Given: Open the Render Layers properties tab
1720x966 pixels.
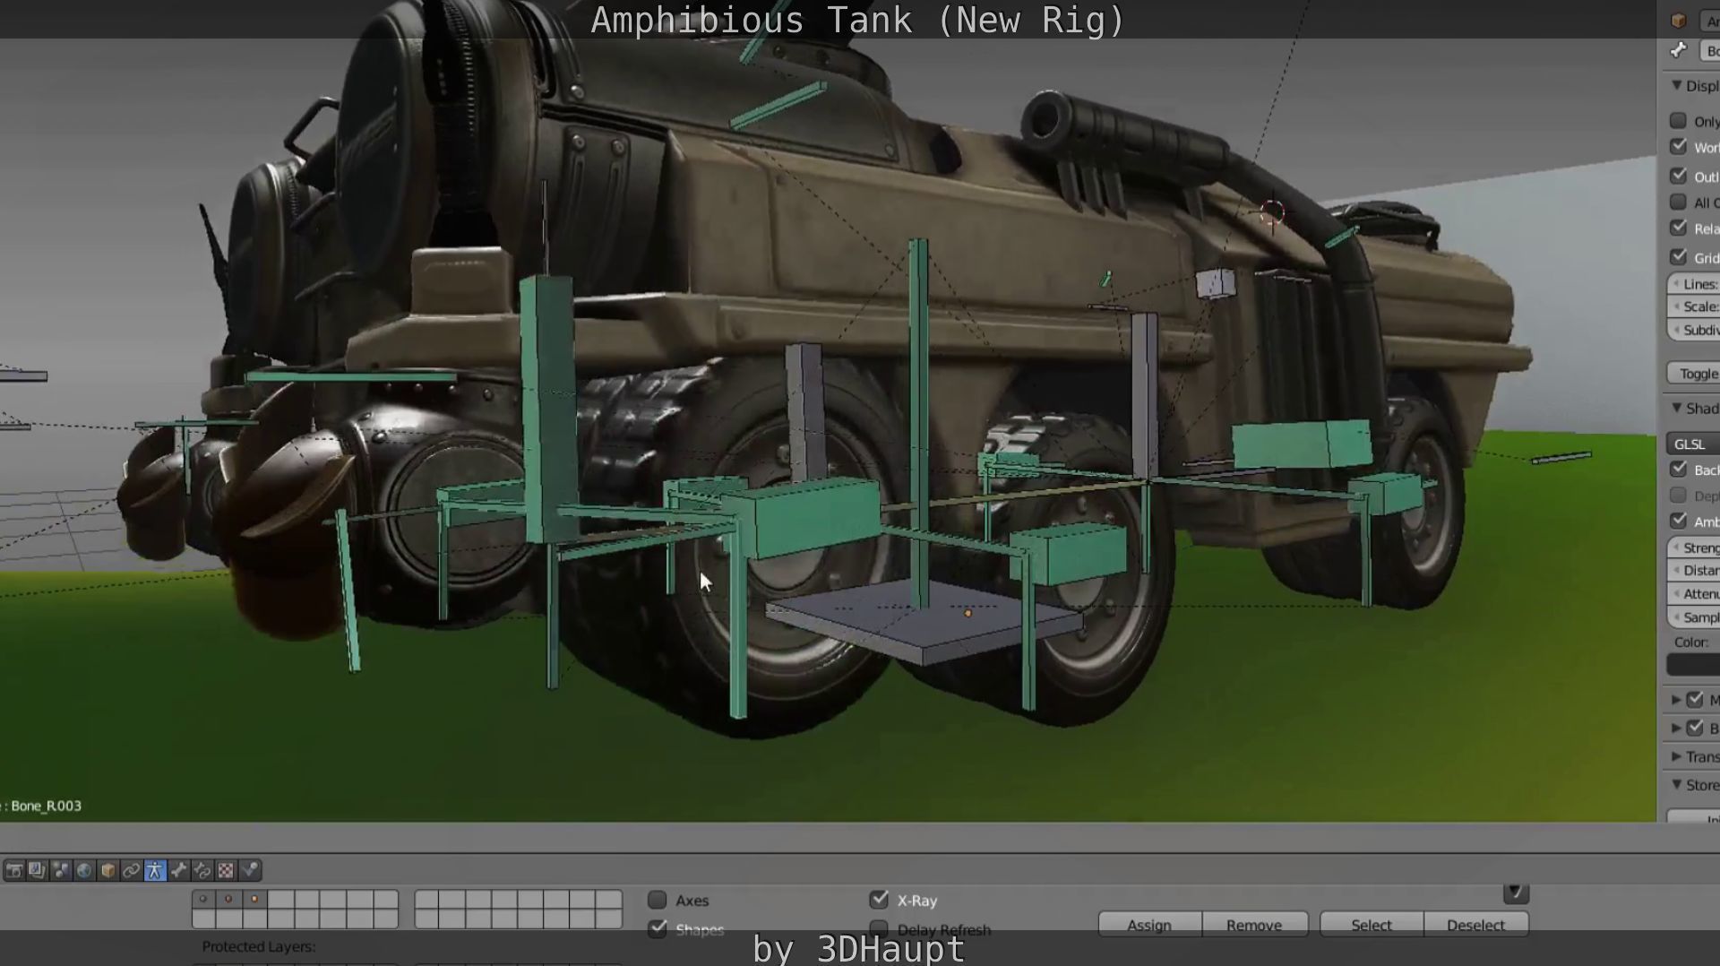Looking at the screenshot, I should pos(37,870).
